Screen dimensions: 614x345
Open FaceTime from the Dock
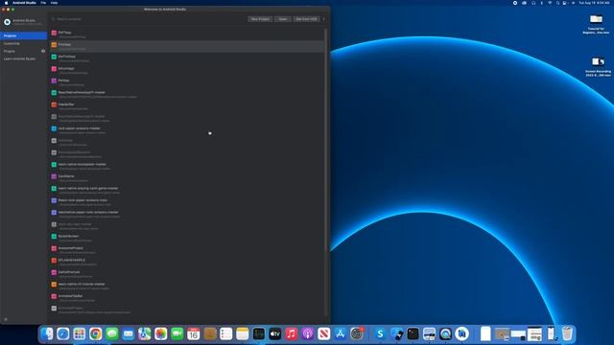coord(177,334)
